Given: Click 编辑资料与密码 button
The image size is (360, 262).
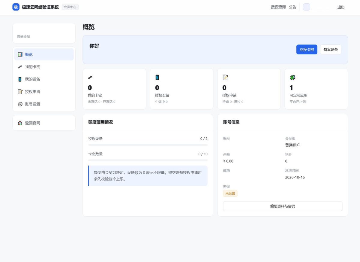Looking at the screenshot, I should (283, 206).
